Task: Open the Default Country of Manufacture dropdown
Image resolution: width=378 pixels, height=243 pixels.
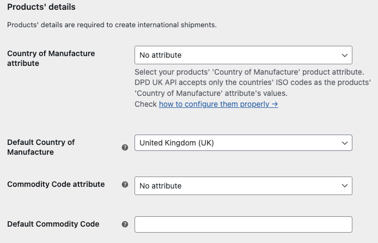Action: pos(243,143)
